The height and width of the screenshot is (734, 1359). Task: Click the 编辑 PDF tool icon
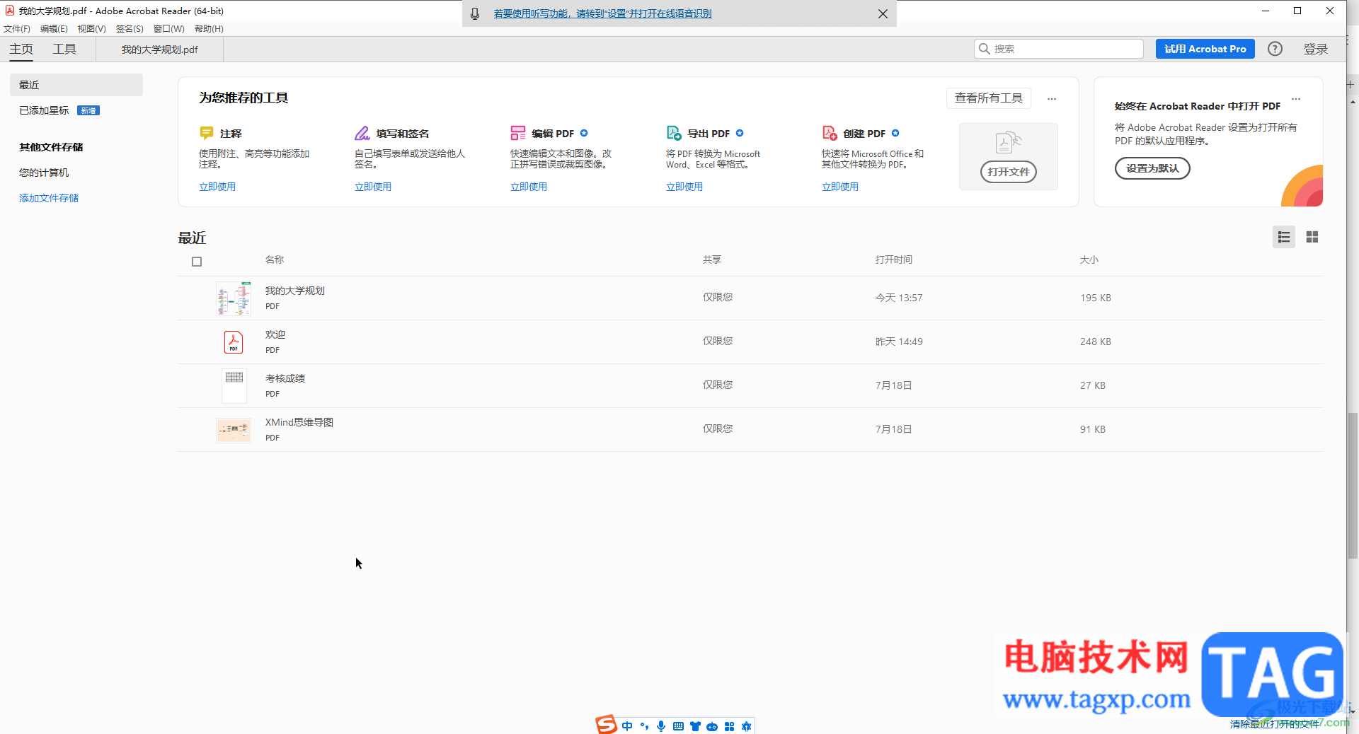[x=518, y=133]
